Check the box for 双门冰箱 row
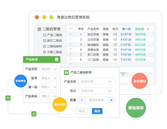 pos(71,54)
